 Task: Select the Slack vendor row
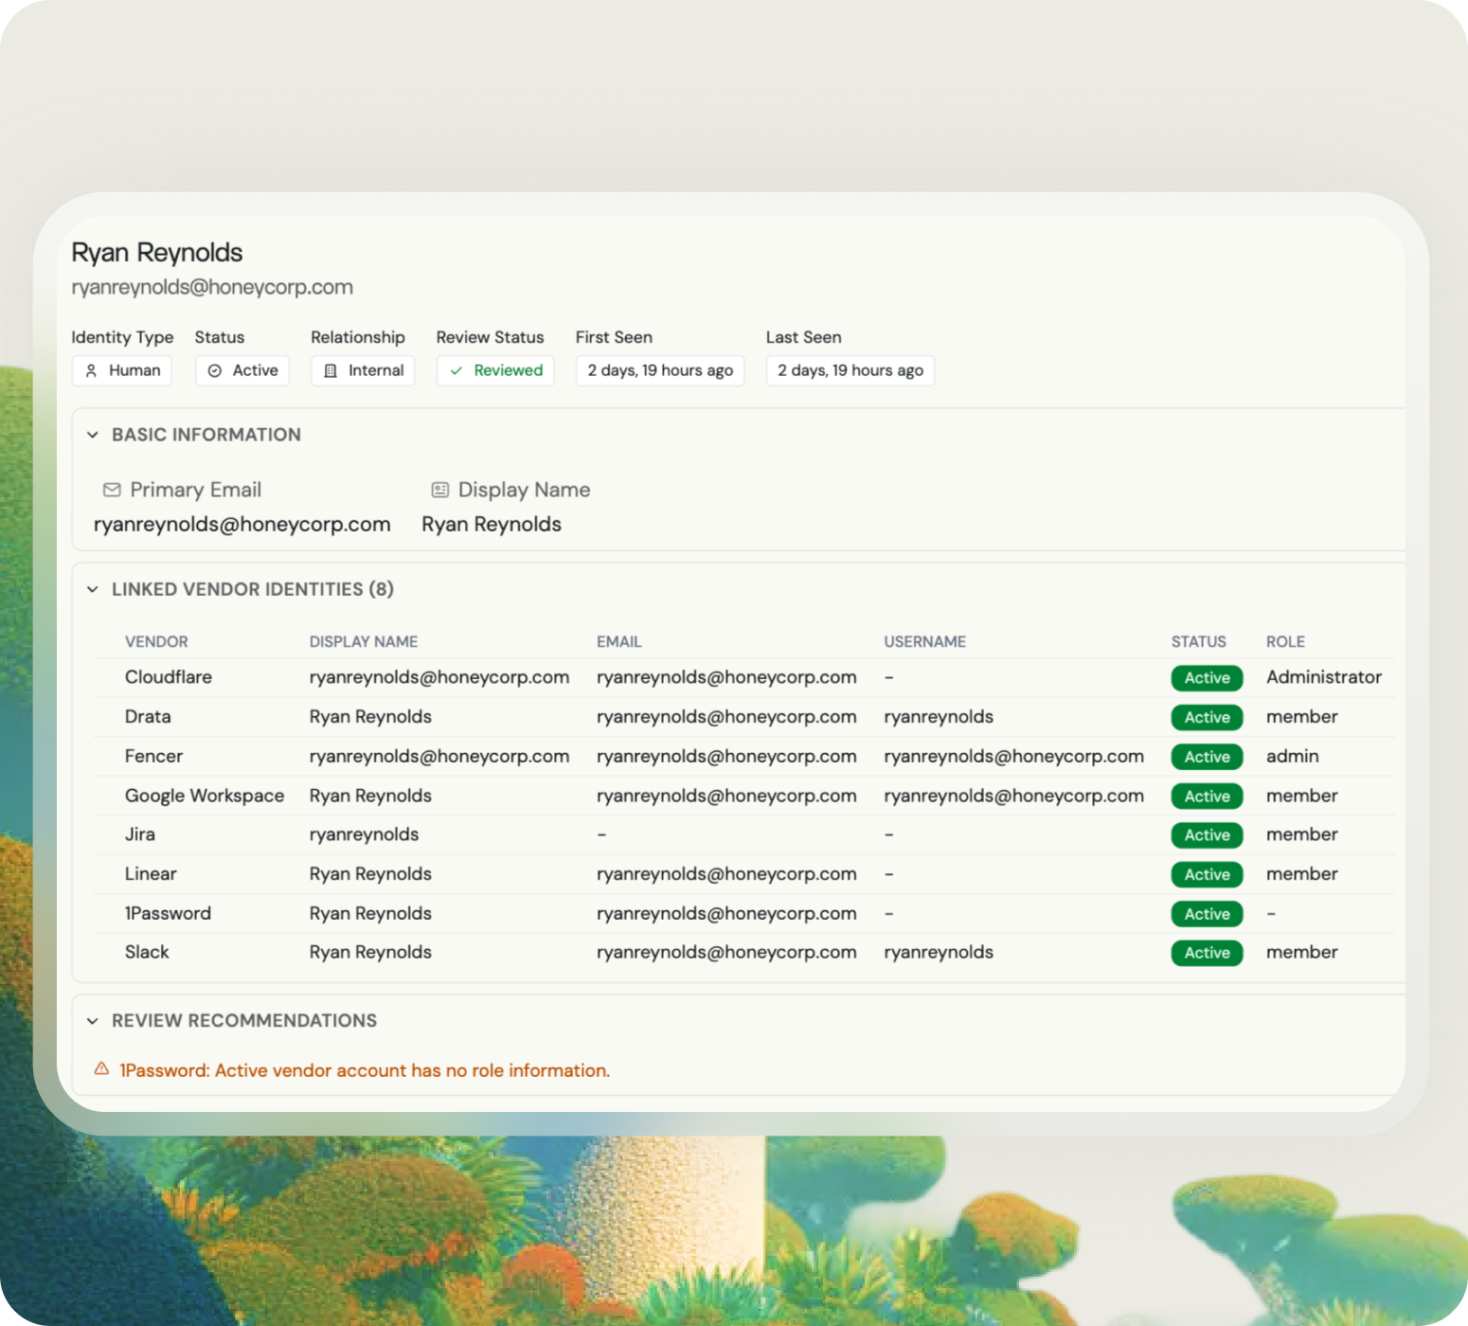(744, 953)
